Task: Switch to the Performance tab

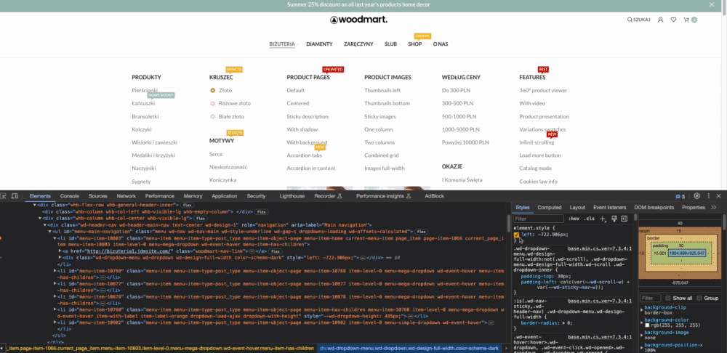Action: tap(159, 196)
